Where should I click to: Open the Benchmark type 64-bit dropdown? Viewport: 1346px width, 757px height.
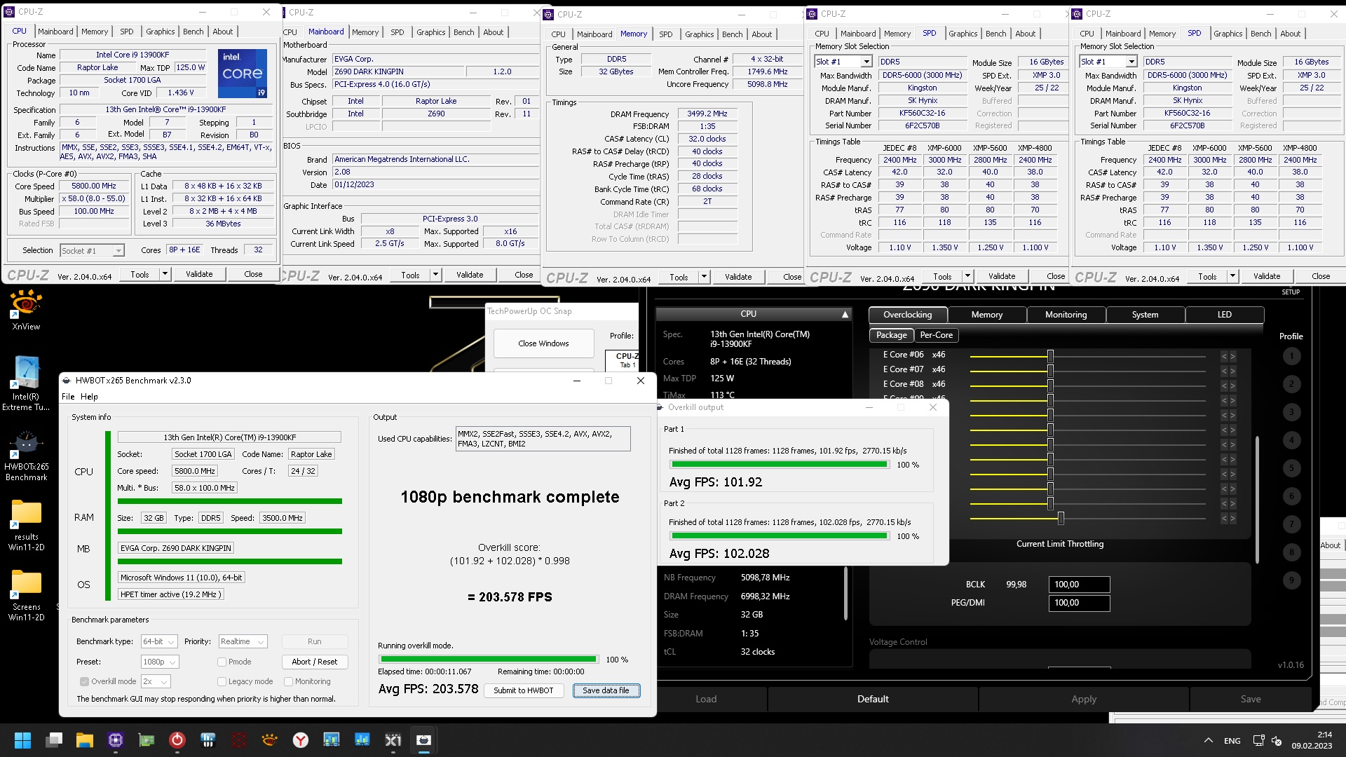click(158, 641)
